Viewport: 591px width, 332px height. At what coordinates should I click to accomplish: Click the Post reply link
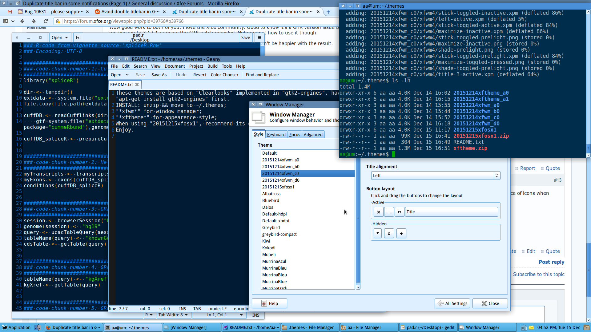(551, 262)
